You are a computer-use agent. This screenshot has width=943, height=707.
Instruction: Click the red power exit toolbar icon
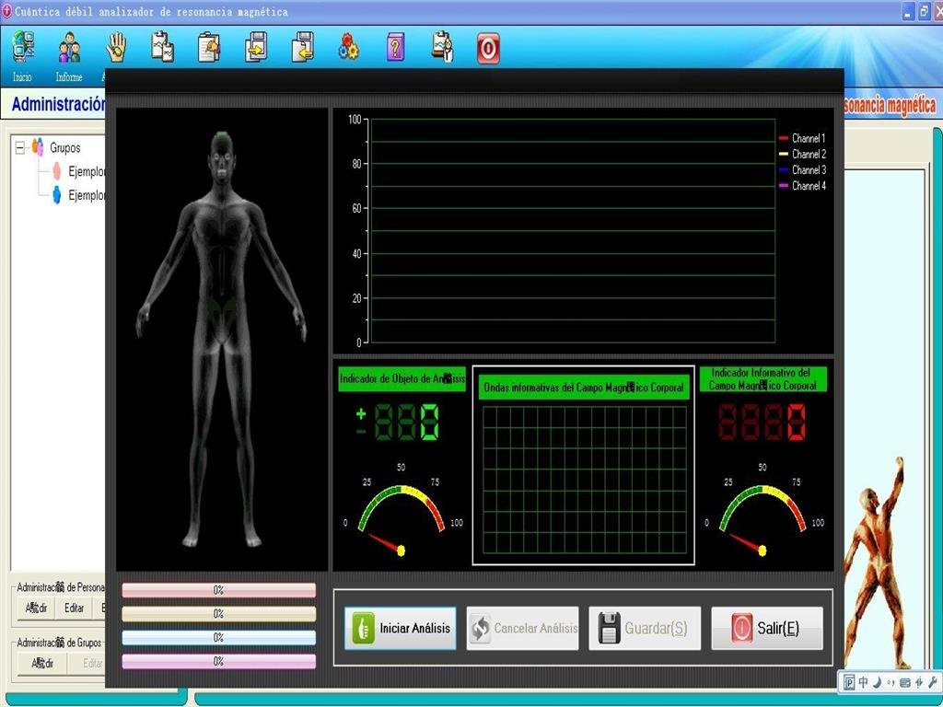pyautogui.click(x=488, y=48)
